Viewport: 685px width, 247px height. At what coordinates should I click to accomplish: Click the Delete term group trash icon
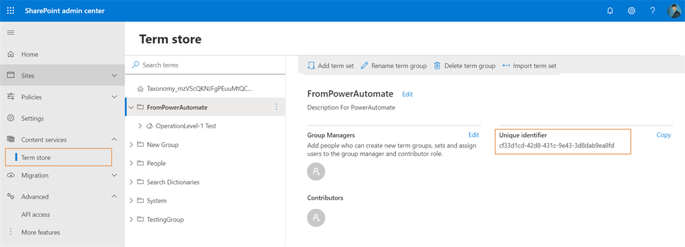pos(437,66)
